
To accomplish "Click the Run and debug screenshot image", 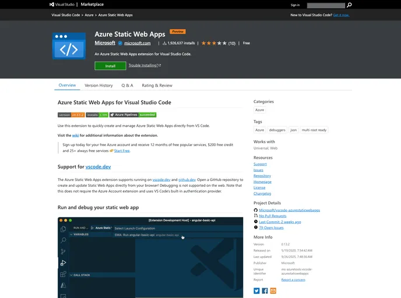I will point(150,257).
